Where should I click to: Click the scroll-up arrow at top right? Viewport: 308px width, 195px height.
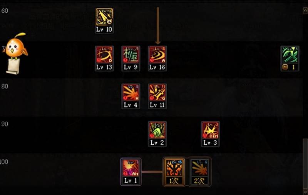coord(305,11)
